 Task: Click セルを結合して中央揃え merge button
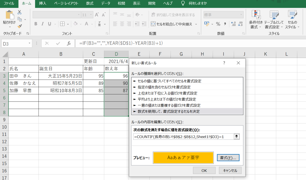(172, 24)
